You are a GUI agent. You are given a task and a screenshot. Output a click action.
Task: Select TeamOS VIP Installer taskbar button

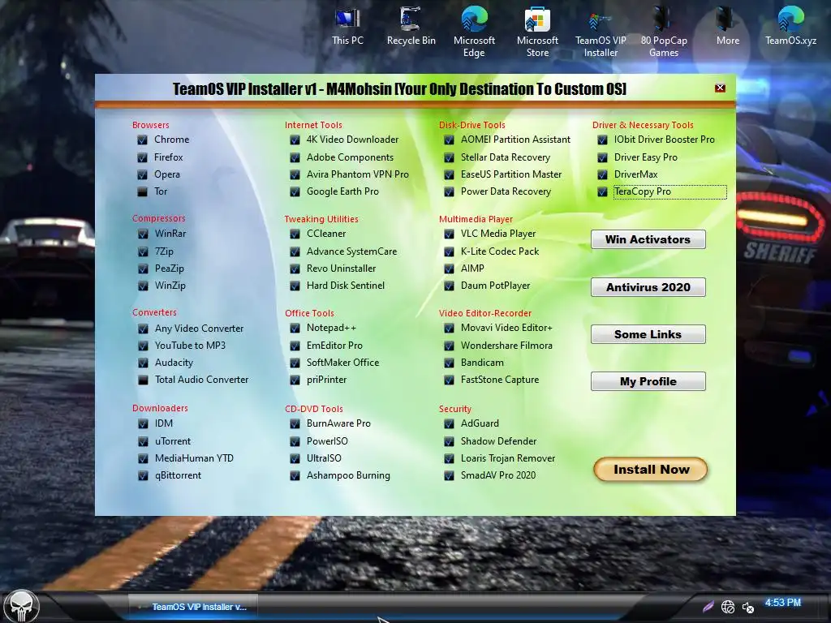click(x=193, y=607)
